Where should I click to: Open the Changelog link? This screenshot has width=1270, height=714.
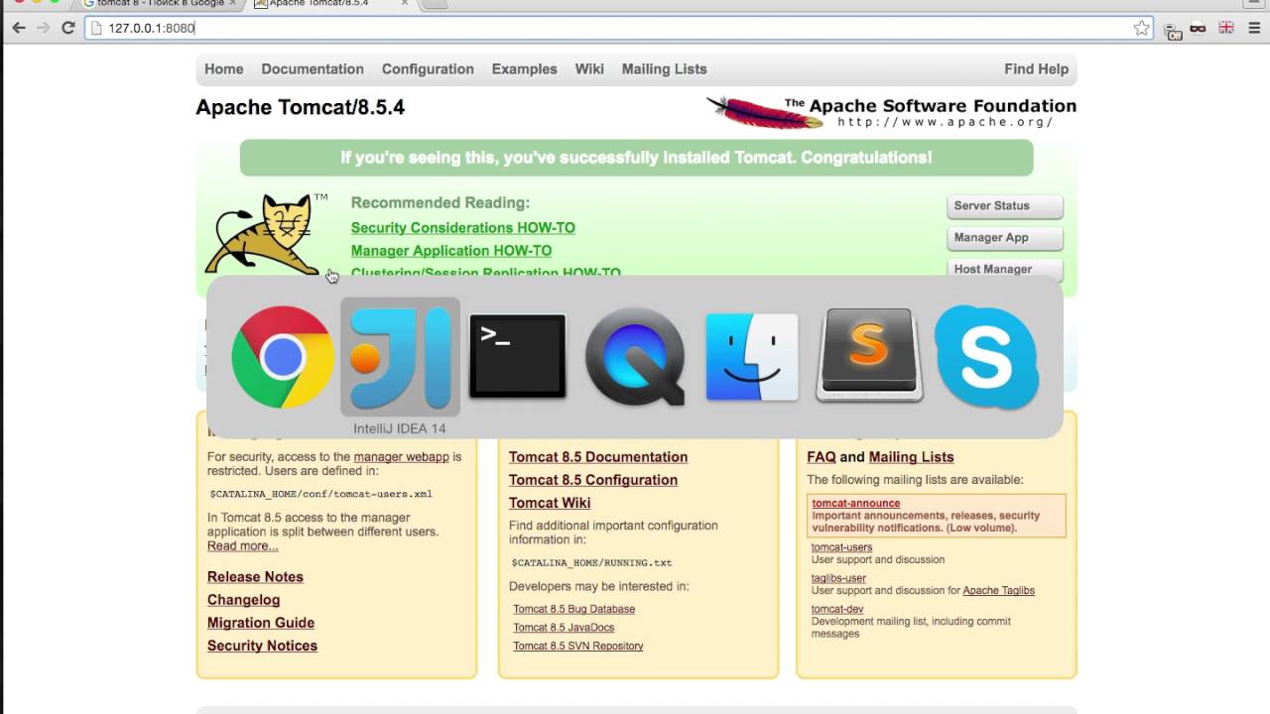tap(243, 600)
